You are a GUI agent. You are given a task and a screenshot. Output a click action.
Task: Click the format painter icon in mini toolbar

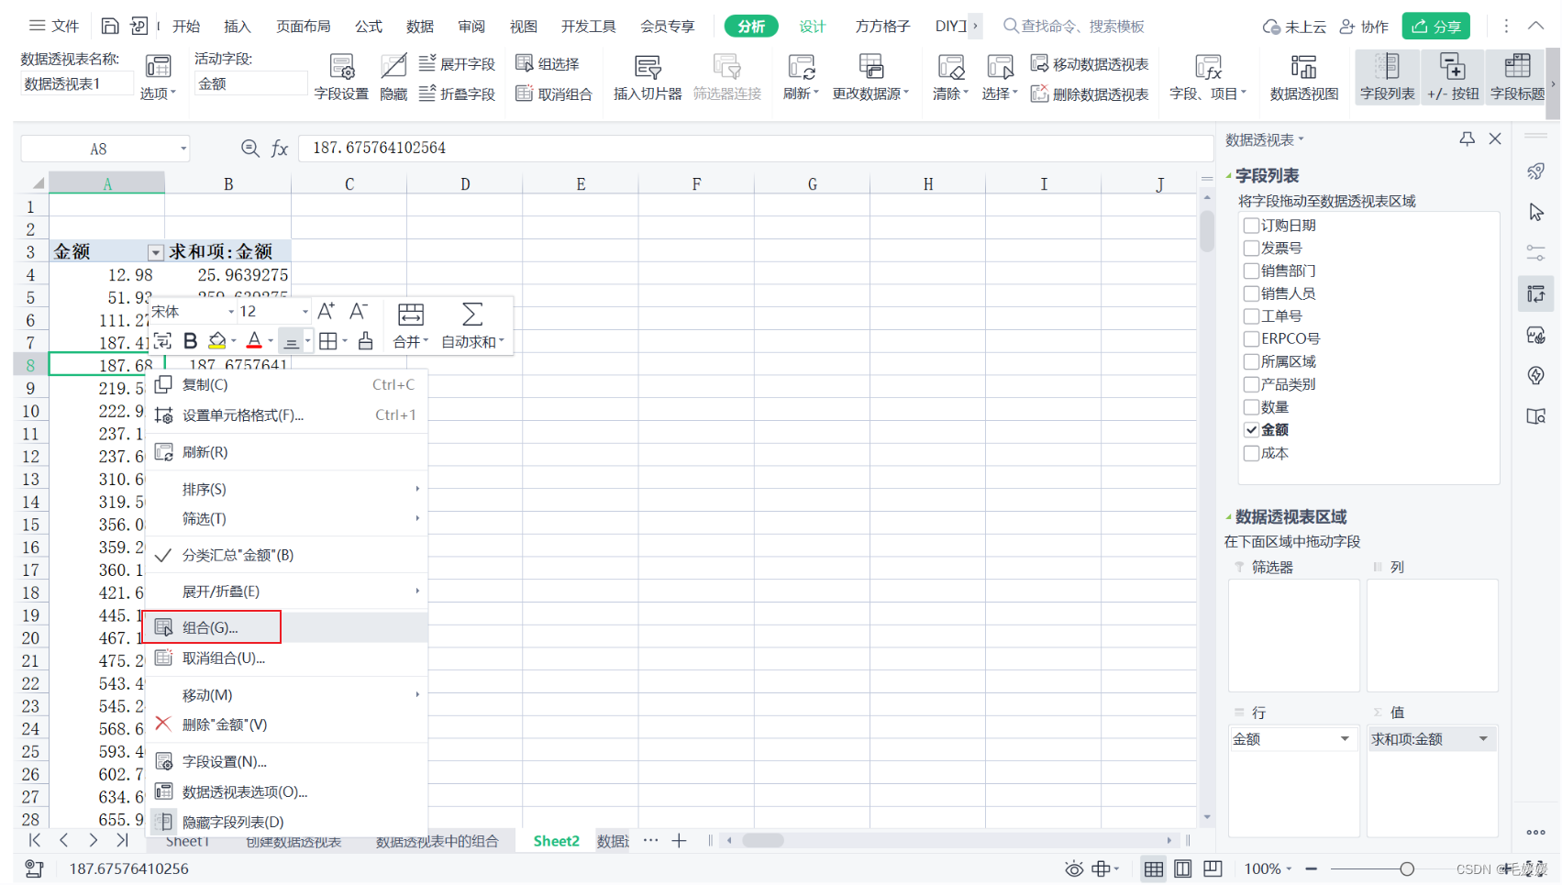(x=365, y=341)
